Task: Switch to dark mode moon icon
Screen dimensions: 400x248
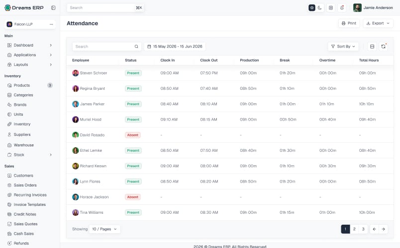Action: tap(319, 7)
